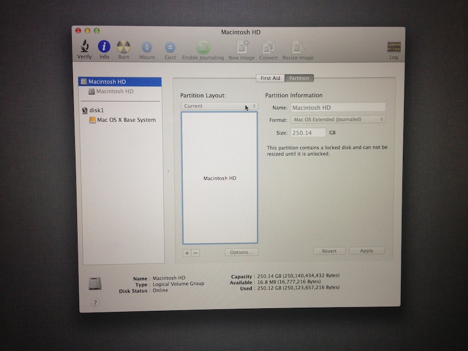This screenshot has height=351, width=468.
Task: Click the Revert button
Action: pyautogui.click(x=329, y=251)
